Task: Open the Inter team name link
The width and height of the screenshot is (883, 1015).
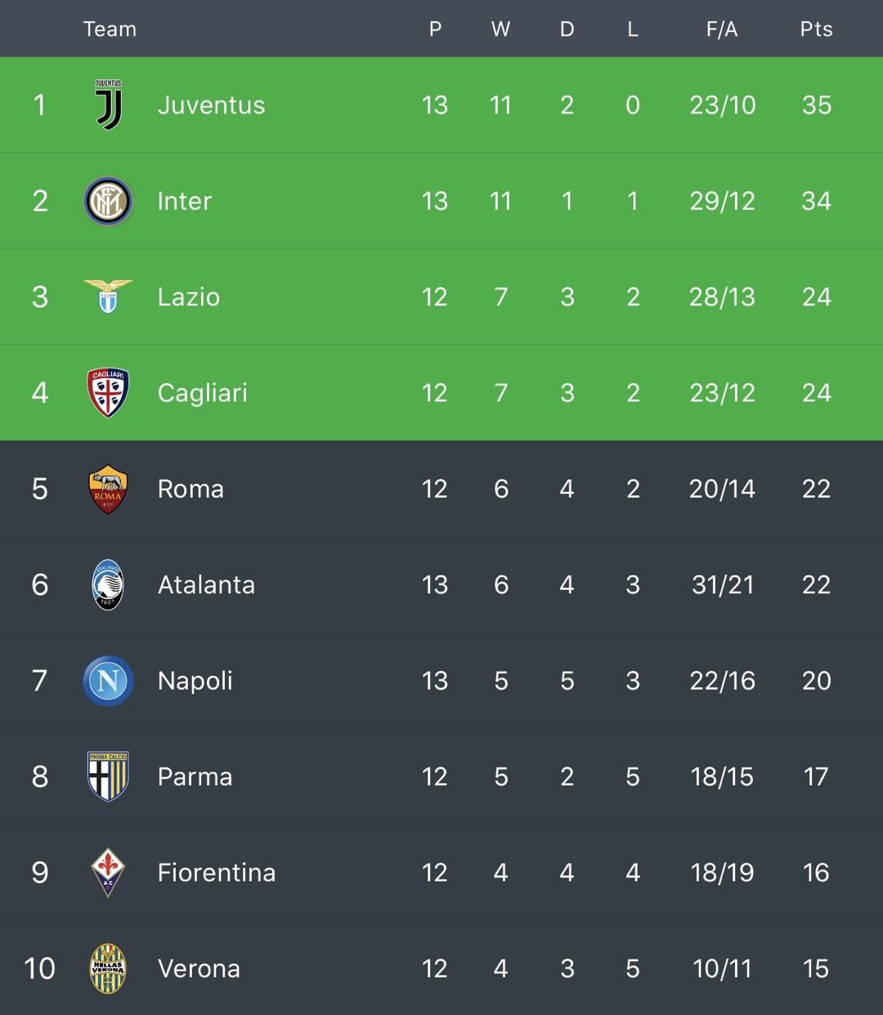Action: 184,201
